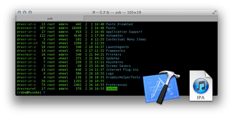Click the size value 2482
This screenshot has width=233, height=117.
pos(77,85)
